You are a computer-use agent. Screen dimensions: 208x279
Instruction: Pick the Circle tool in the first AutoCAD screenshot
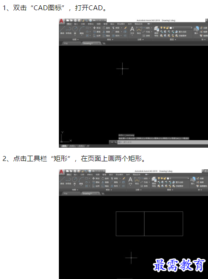point(75,30)
